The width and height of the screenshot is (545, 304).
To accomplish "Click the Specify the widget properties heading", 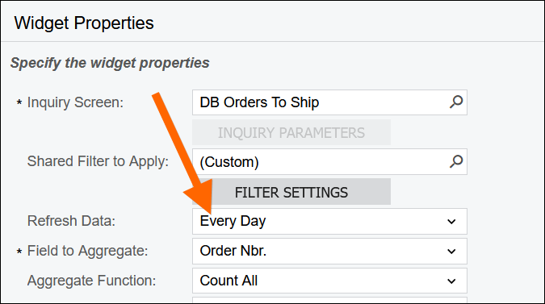I will pos(110,63).
